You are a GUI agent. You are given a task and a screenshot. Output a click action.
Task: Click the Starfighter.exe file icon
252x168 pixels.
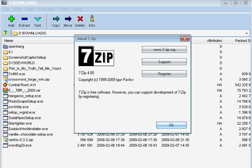pos(5,124)
